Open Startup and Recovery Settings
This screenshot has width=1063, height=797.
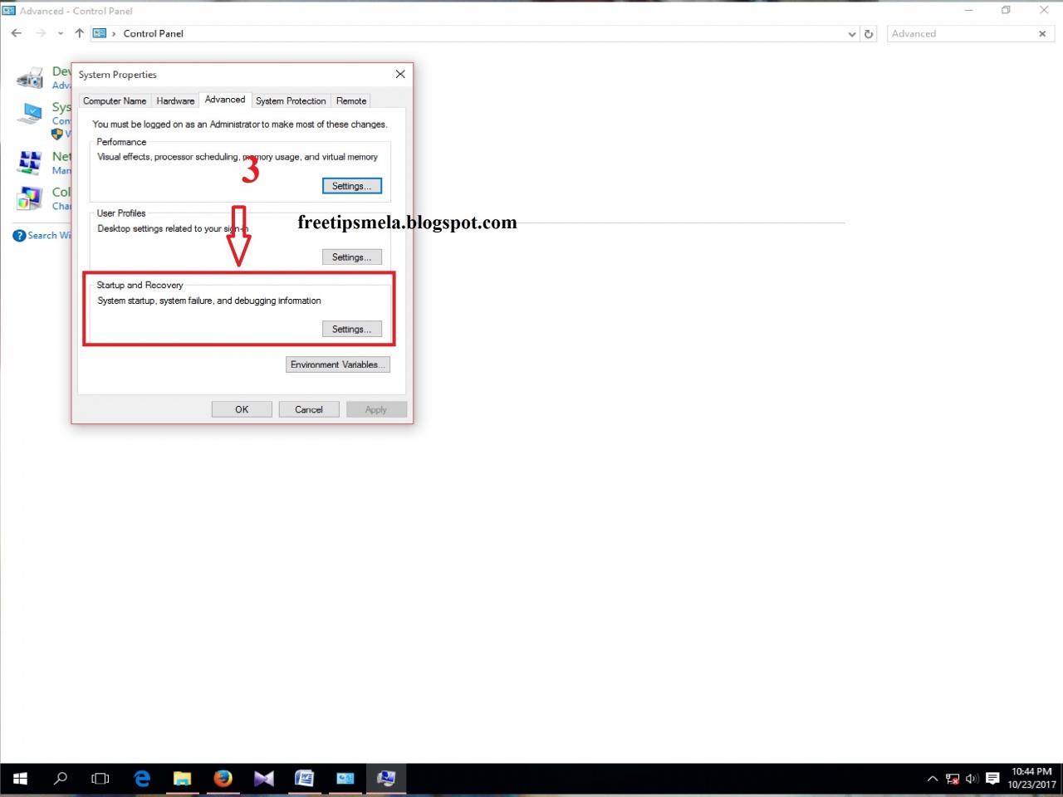point(351,329)
